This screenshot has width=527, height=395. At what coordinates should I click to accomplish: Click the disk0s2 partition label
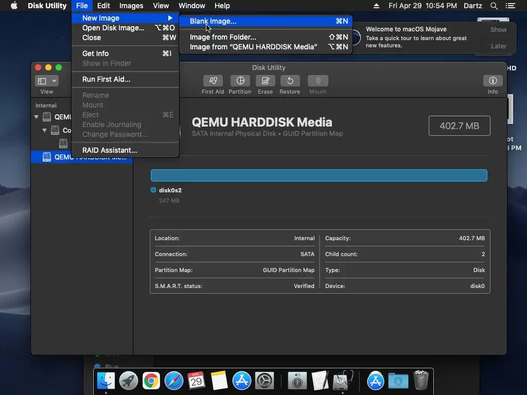(x=170, y=190)
